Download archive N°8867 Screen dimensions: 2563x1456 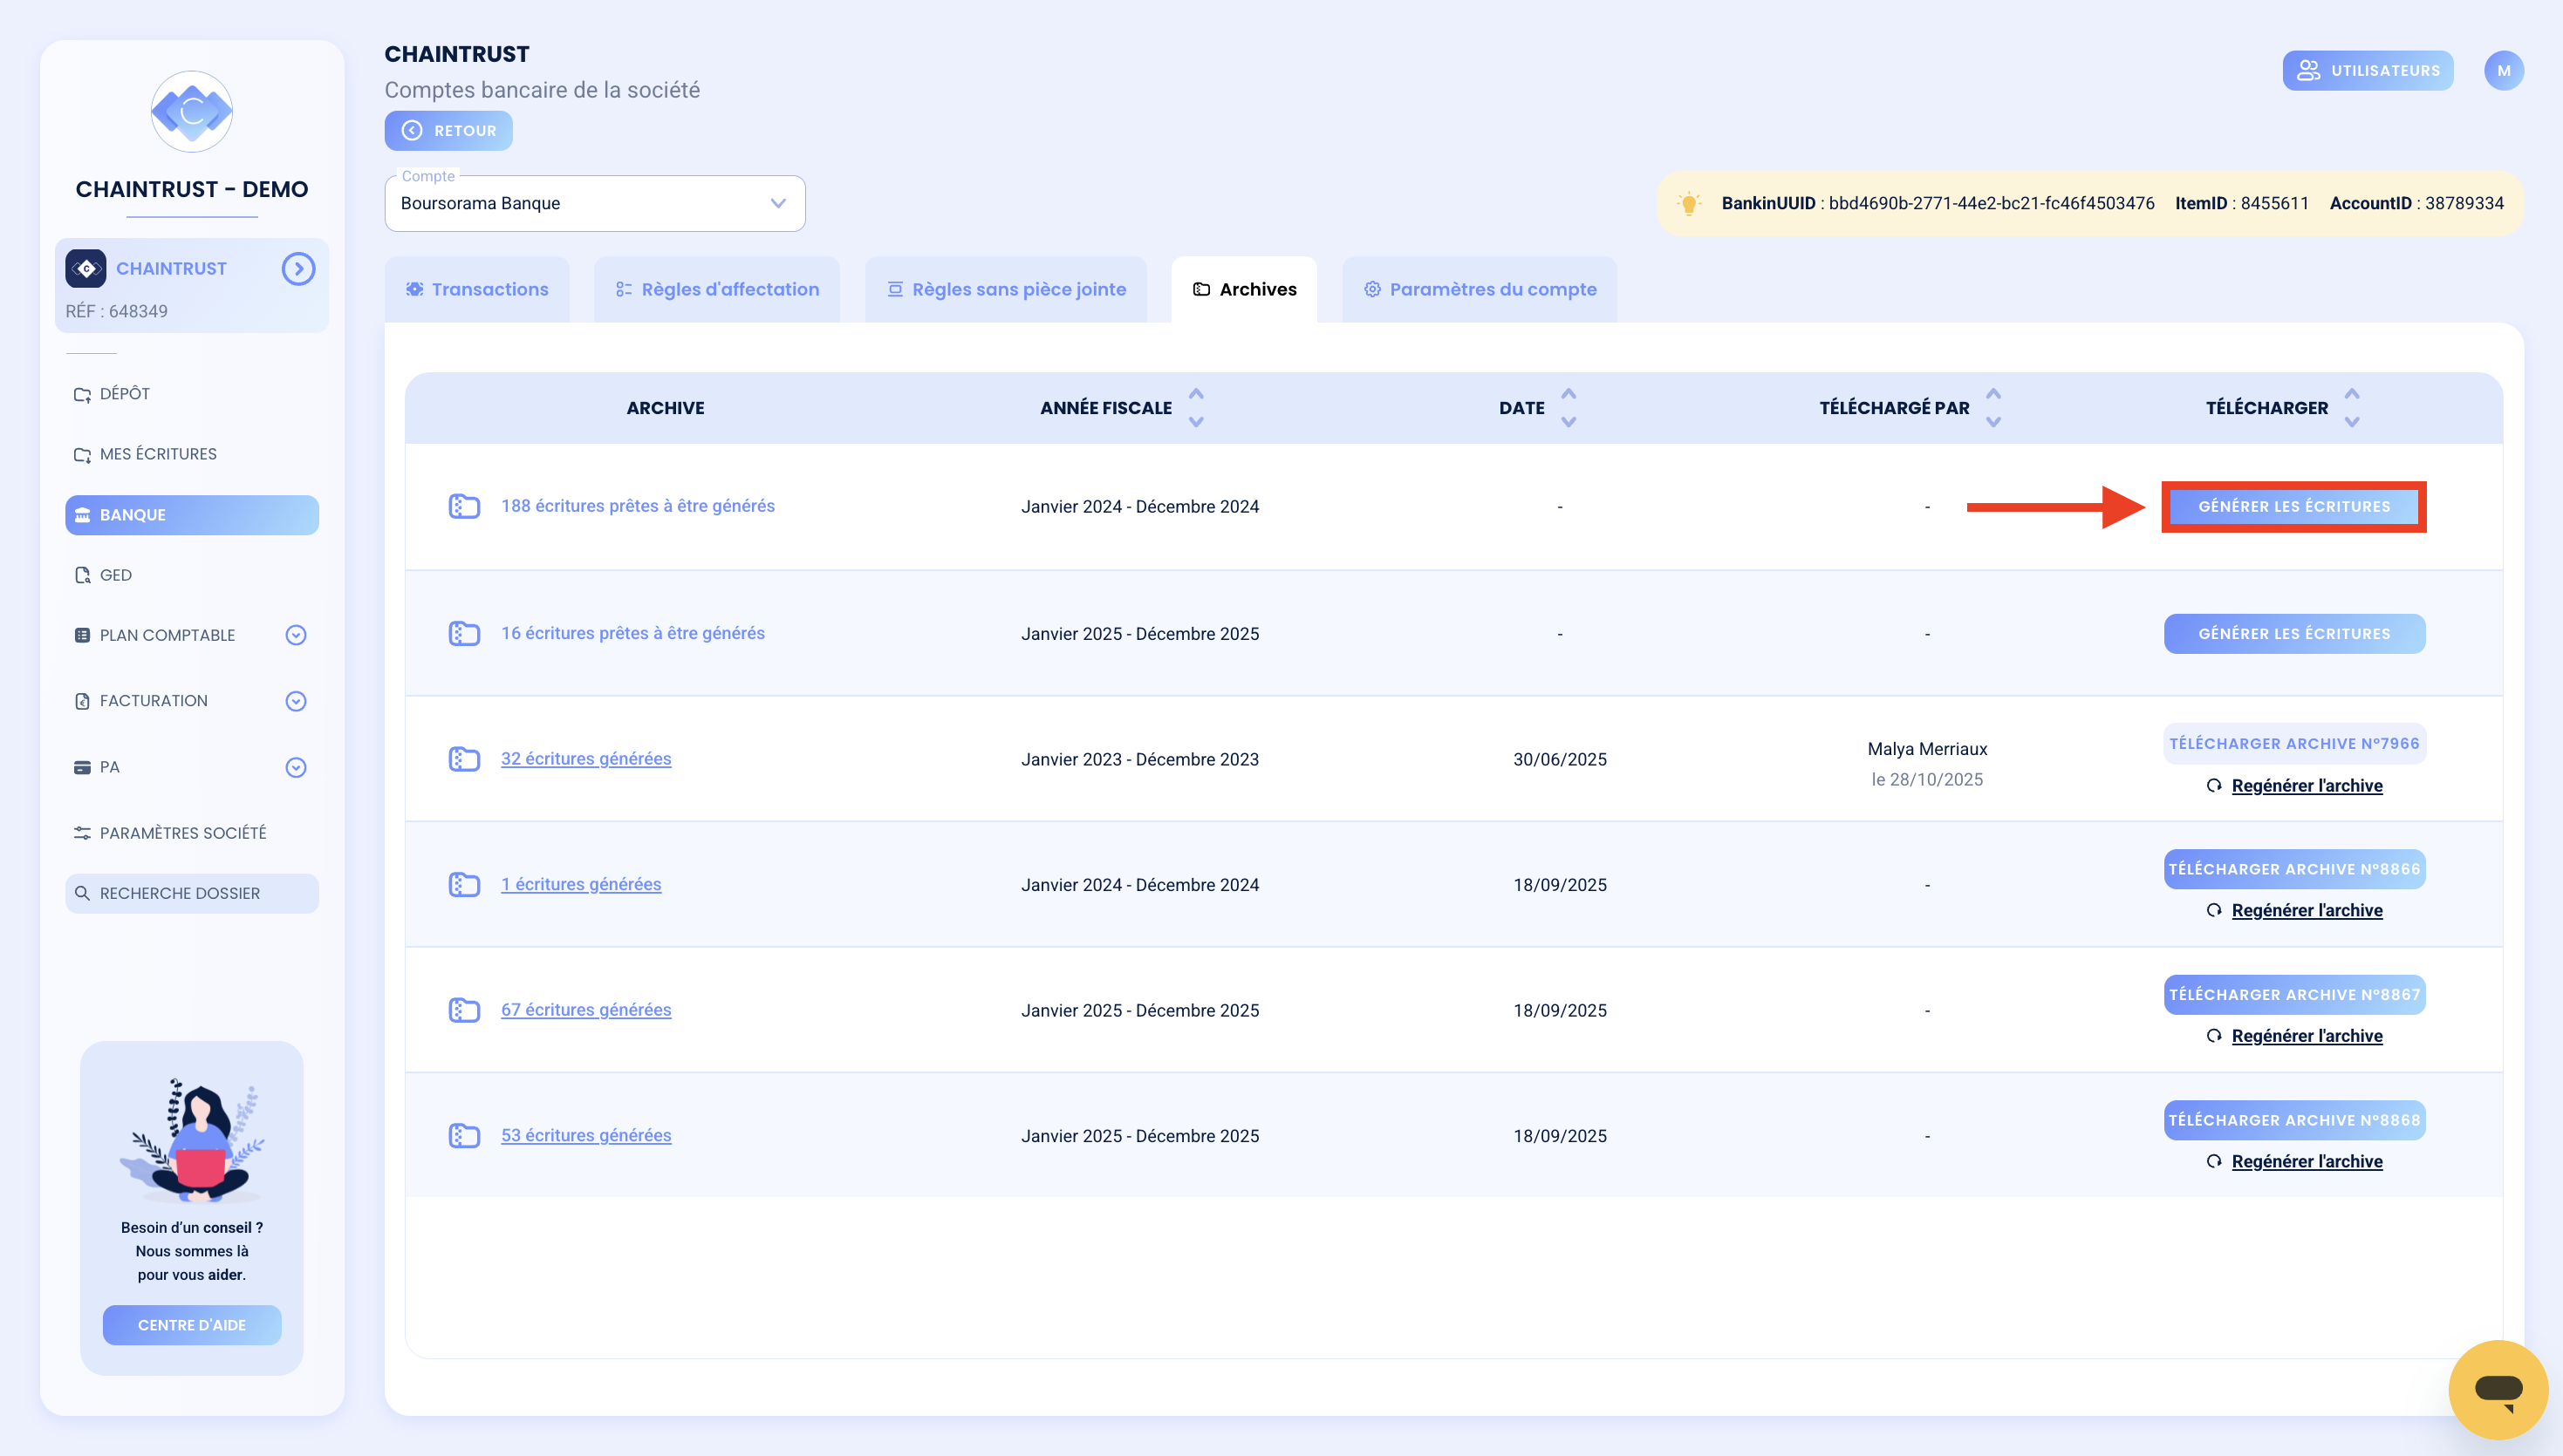click(x=2294, y=995)
